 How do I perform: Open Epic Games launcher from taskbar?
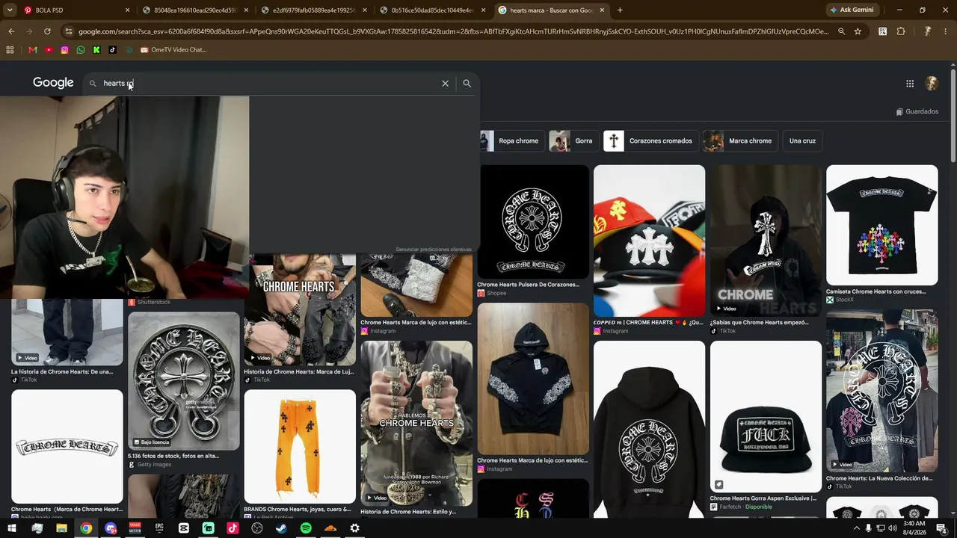(159, 528)
